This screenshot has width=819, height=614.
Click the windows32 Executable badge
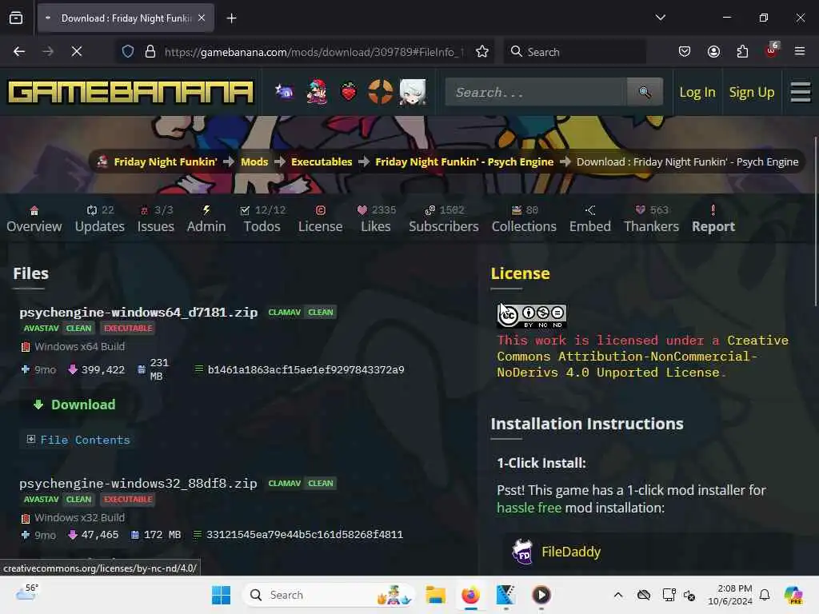tap(128, 500)
